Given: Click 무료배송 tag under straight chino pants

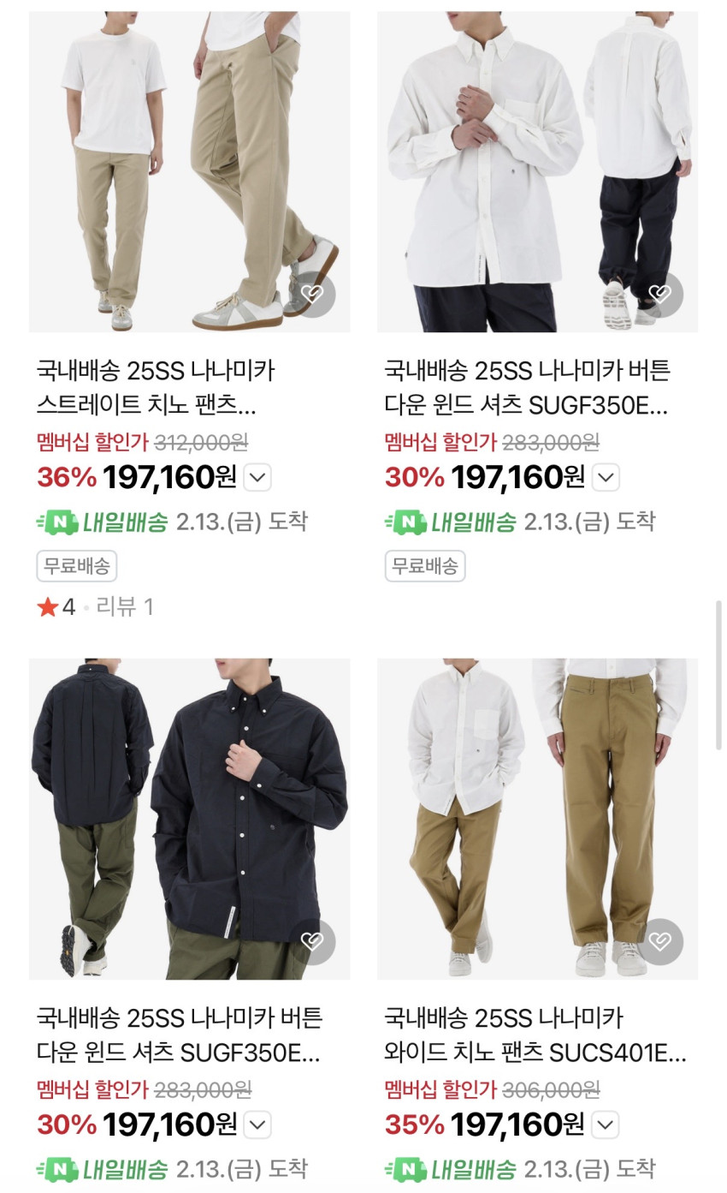Looking at the screenshot, I should [x=77, y=566].
